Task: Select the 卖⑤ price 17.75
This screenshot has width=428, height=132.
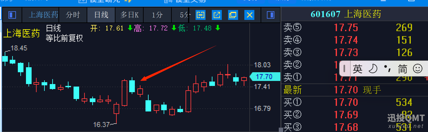Action: [346, 28]
